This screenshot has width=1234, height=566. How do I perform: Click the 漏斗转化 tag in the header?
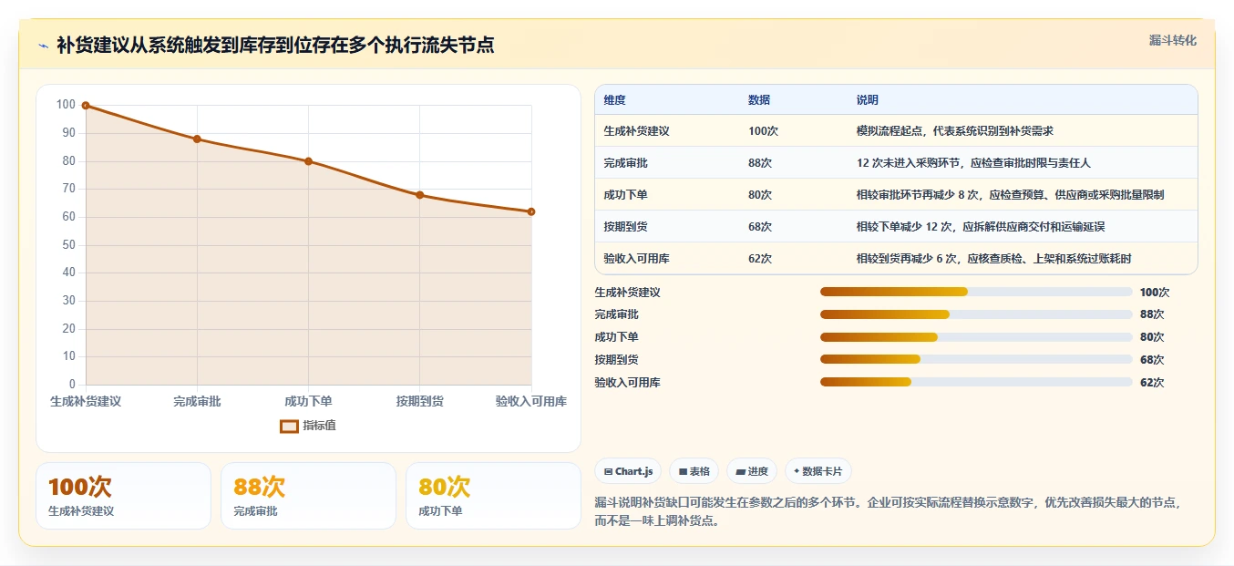[1172, 41]
